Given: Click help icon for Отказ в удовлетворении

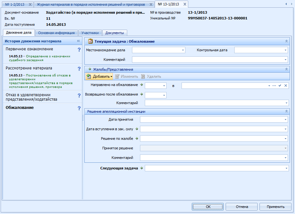Looking at the screenshot, I should (x=79, y=96).
